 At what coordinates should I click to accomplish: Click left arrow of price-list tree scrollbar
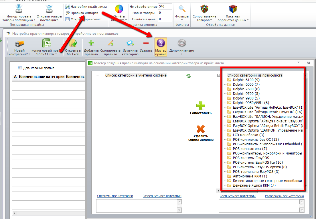pyautogui.click(x=219, y=190)
